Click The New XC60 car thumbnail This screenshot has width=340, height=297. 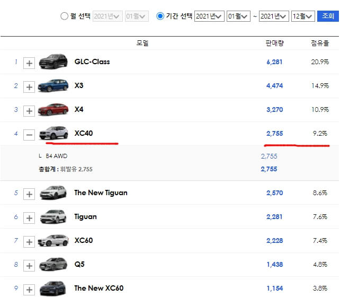click(52, 289)
